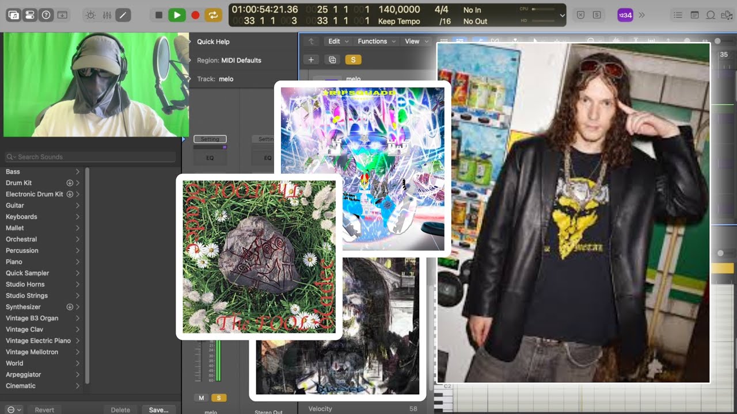Click the duplicate track icon
Image resolution: width=737 pixels, height=414 pixels.
(x=332, y=60)
